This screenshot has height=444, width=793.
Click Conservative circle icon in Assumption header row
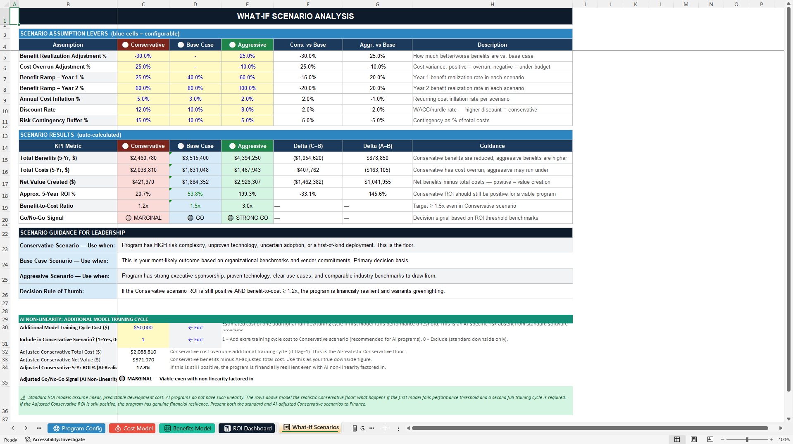pyautogui.click(x=125, y=45)
